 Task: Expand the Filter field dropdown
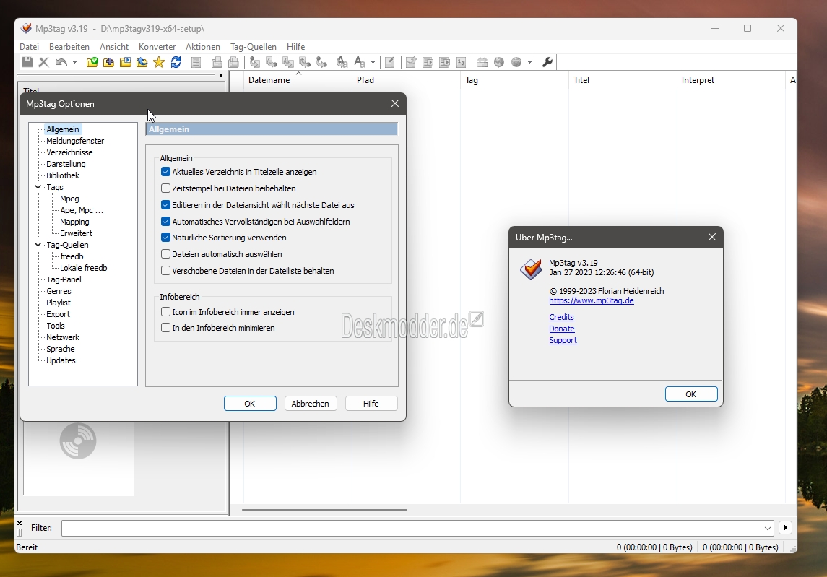coord(767,528)
